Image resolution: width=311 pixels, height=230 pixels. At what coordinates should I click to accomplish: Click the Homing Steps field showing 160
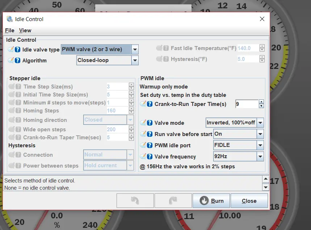[117, 111]
